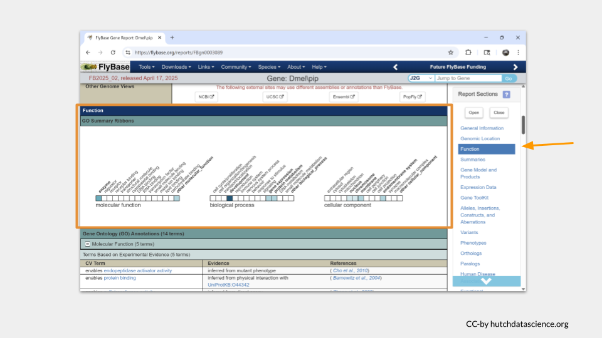The height and width of the screenshot is (338, 602).
Task: Expand the Species menu
Action: pos(269,67)
